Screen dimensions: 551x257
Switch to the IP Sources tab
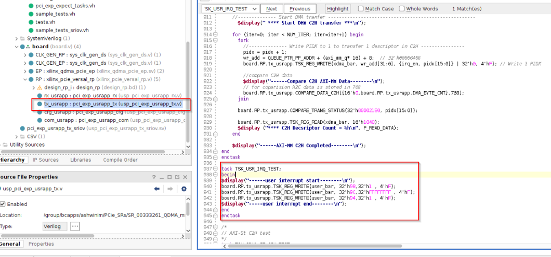(45, 160)
